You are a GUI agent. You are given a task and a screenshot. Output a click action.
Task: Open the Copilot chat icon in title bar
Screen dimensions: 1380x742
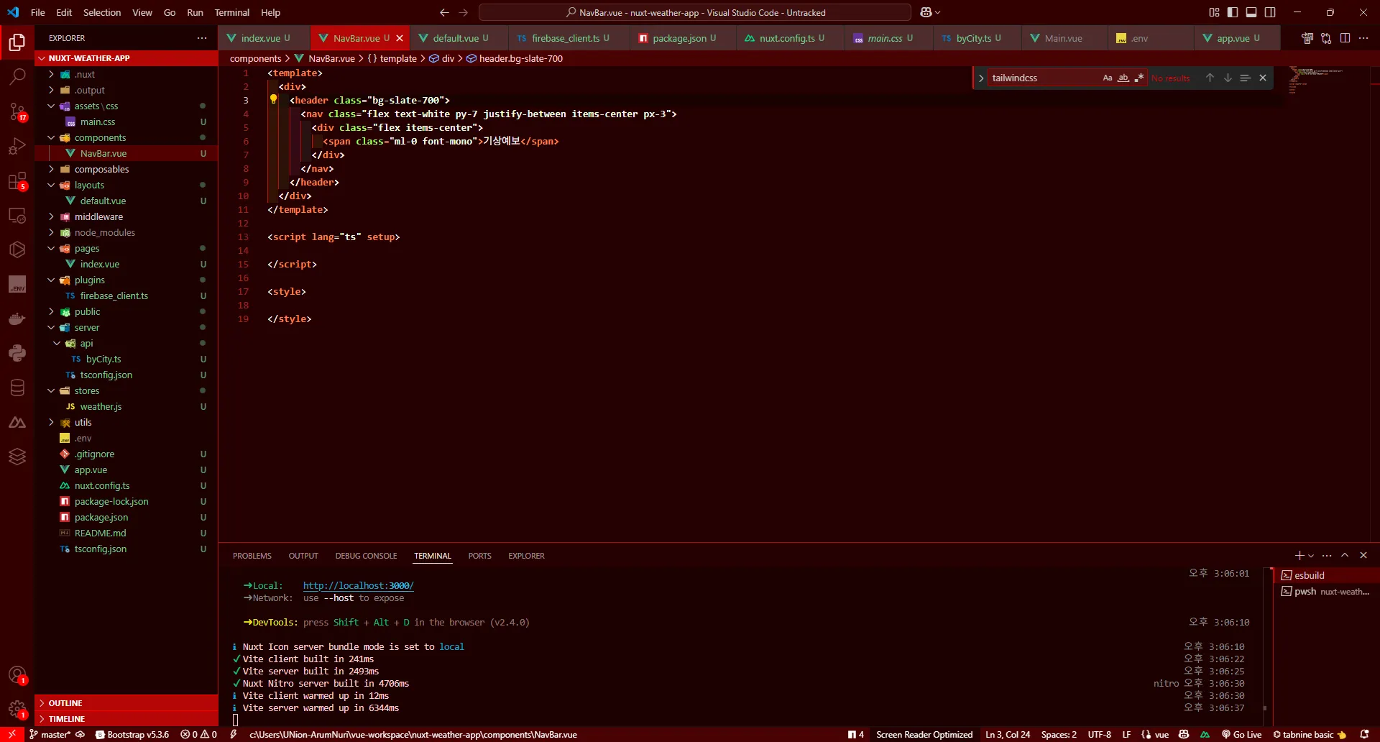pos(926,12)
